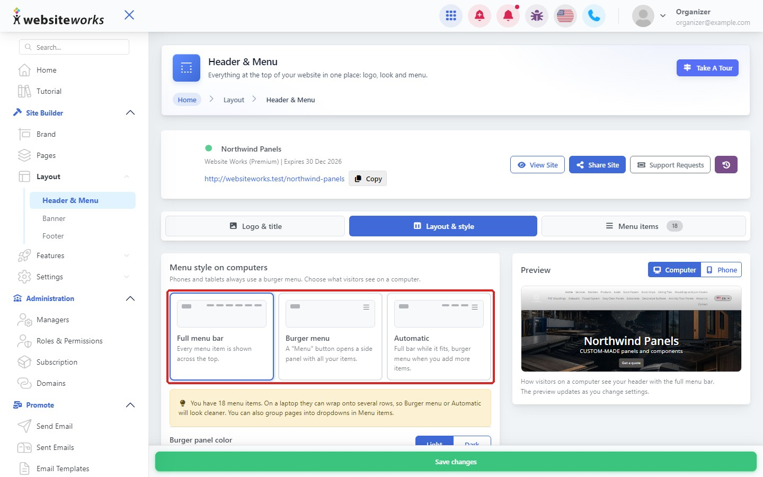Click the purple history restore button
Viewport: 763px width, 477px height.
[x=726, y=165]
